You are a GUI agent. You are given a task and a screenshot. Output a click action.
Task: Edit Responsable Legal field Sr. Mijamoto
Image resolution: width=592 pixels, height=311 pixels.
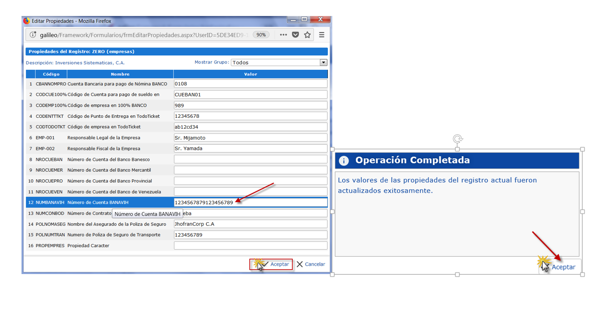coord(250,138)
